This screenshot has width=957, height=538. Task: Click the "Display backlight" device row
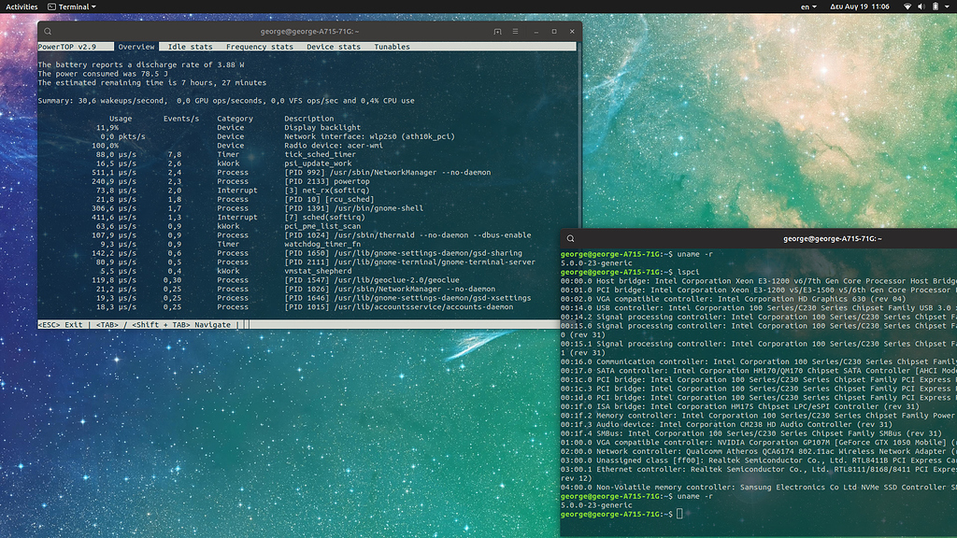click(229, 127)
